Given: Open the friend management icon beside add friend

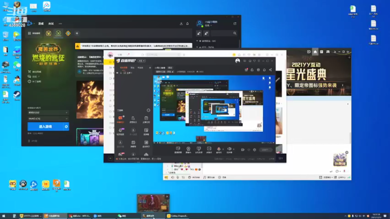Looking at the screenshot, I should 206,33.
